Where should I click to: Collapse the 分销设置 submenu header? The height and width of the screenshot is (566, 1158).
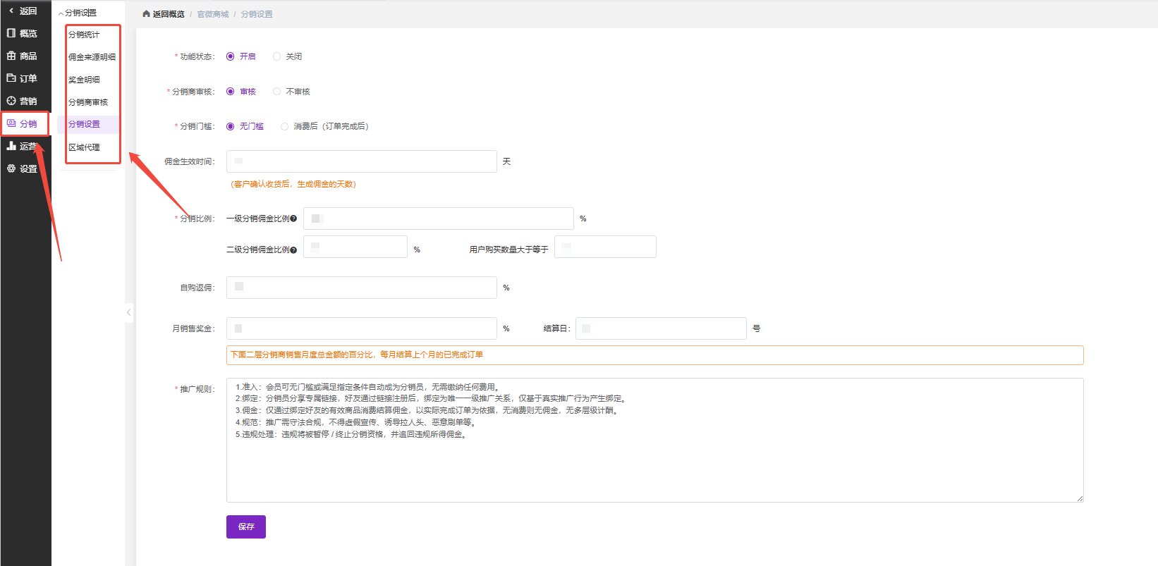click(78, 13)
